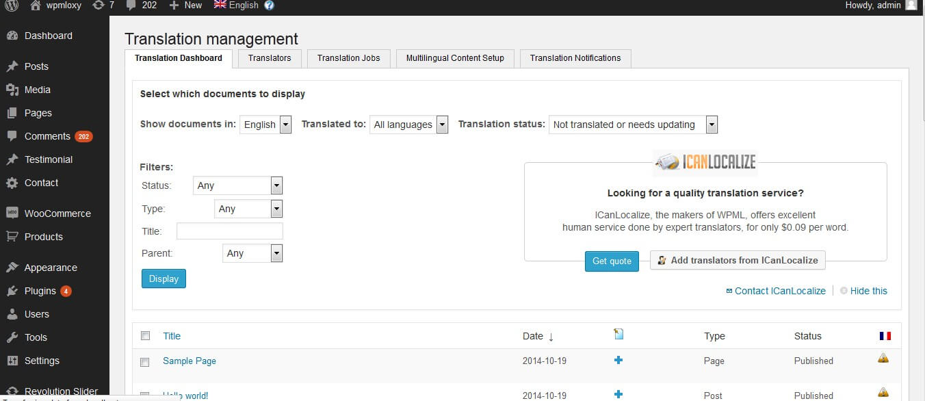The width and height of the screenshot is (925, 401).
Task: Select all documents with the header checkbox
Action: [x=145, y=336]
